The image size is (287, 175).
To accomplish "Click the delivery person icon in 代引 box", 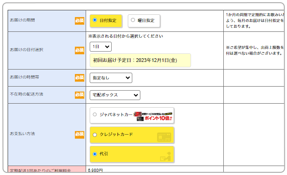I will pos(165,157).
